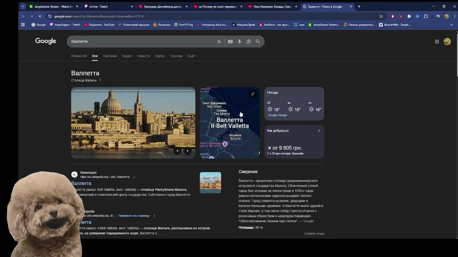Bookmark this page with the star
Image resolution: width=458 pixels, height=257 pixels.
(381, 16)
